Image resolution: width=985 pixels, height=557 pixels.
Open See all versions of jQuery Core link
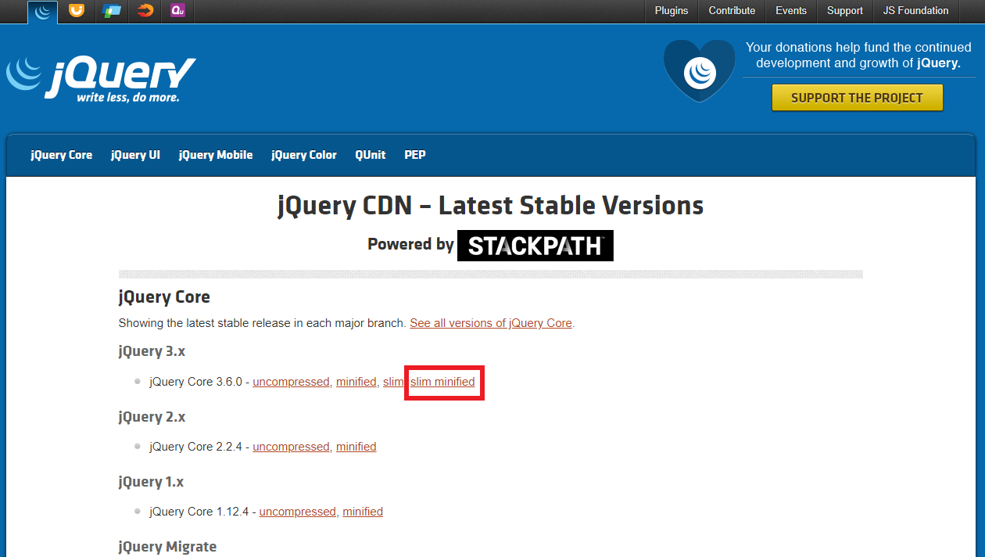(x=491, y=323)
